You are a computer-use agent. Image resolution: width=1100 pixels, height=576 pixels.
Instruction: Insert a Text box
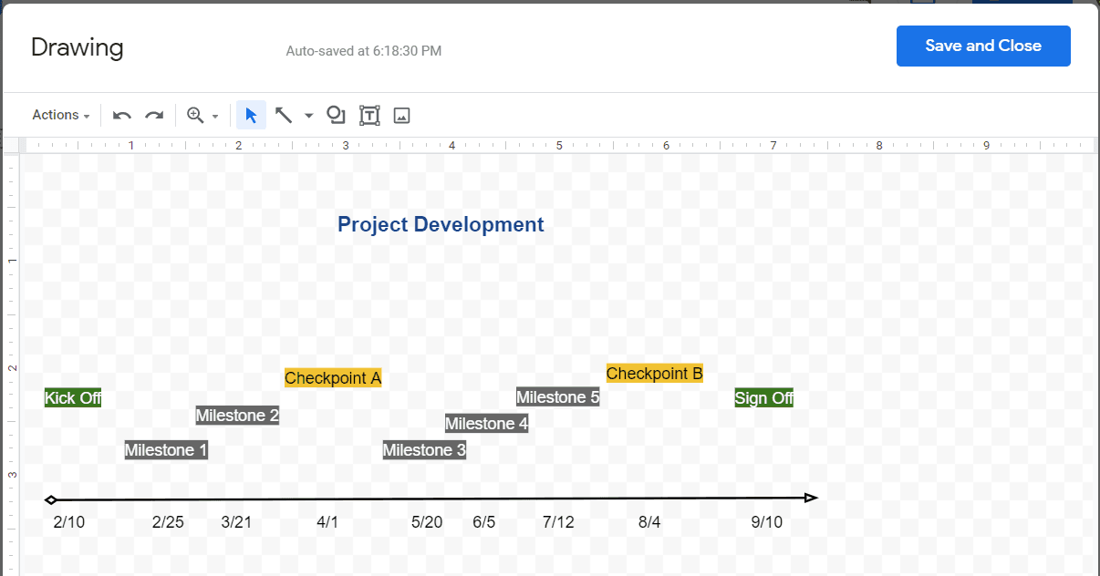[x=369, y=115]
